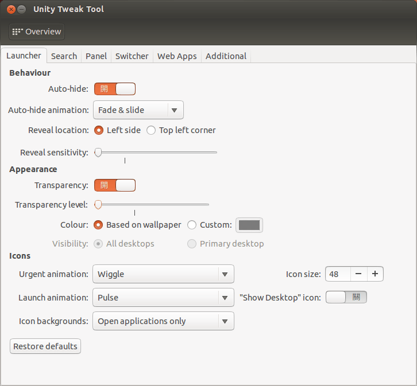Open the Panel tab
The image size is (417, 386).
[96, 56]
